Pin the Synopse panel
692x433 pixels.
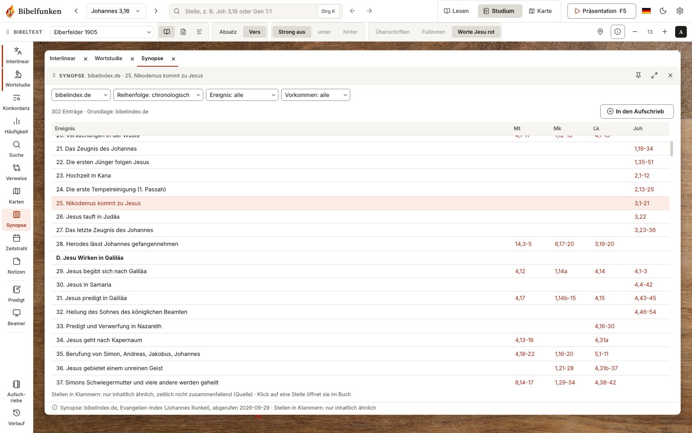(x=638, y=75)
